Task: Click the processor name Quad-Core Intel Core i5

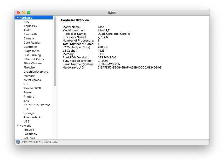Action: pyautogui.click(x=114, y=34)
